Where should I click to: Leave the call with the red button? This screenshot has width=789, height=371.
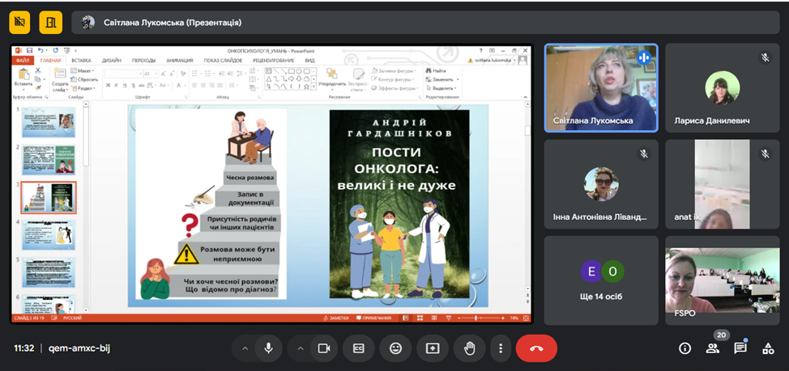tap(536, 348)
